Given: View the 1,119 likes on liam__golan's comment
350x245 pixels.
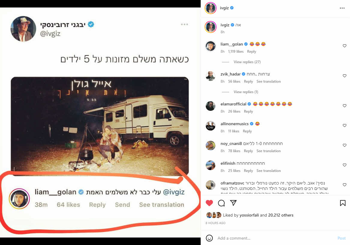Looking at the screenshot, I should click(x=236, y=51).
